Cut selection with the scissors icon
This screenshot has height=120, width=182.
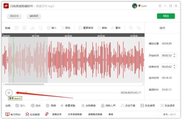pos(33,28)
